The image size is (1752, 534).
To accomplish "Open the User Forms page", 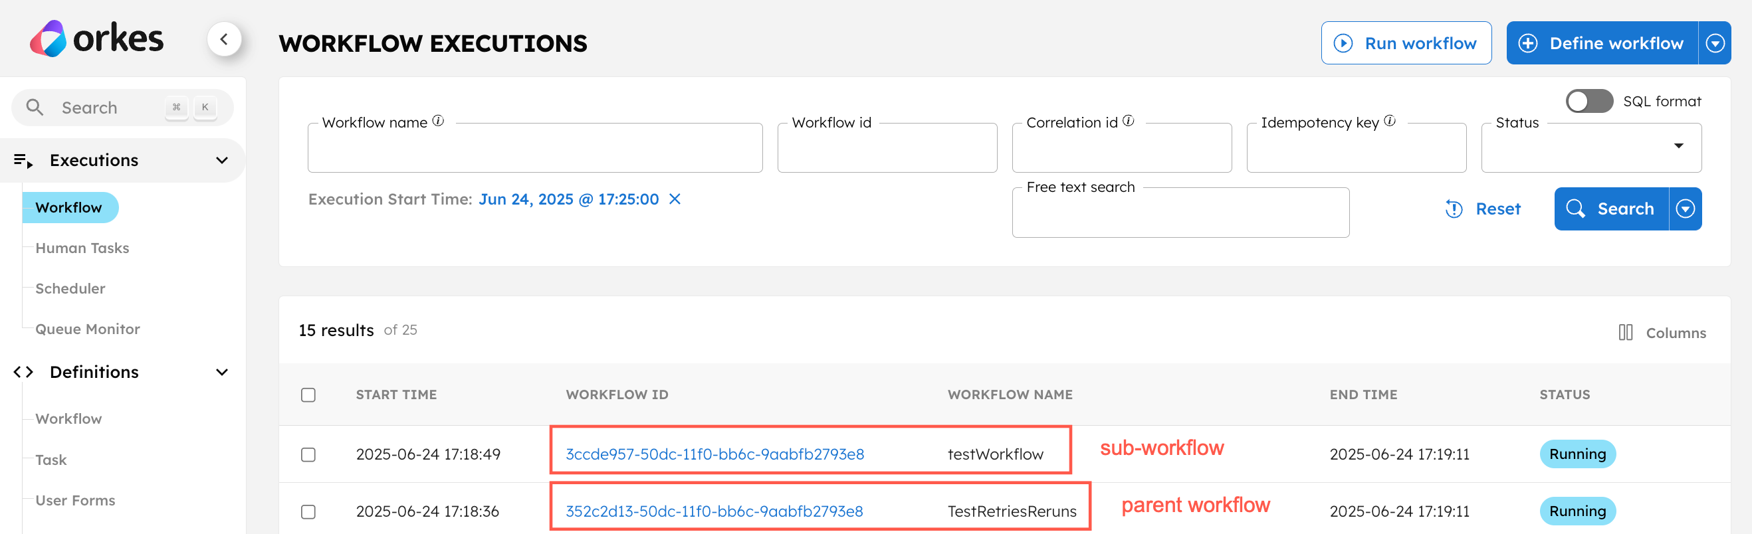I will [x=76, y=501].
